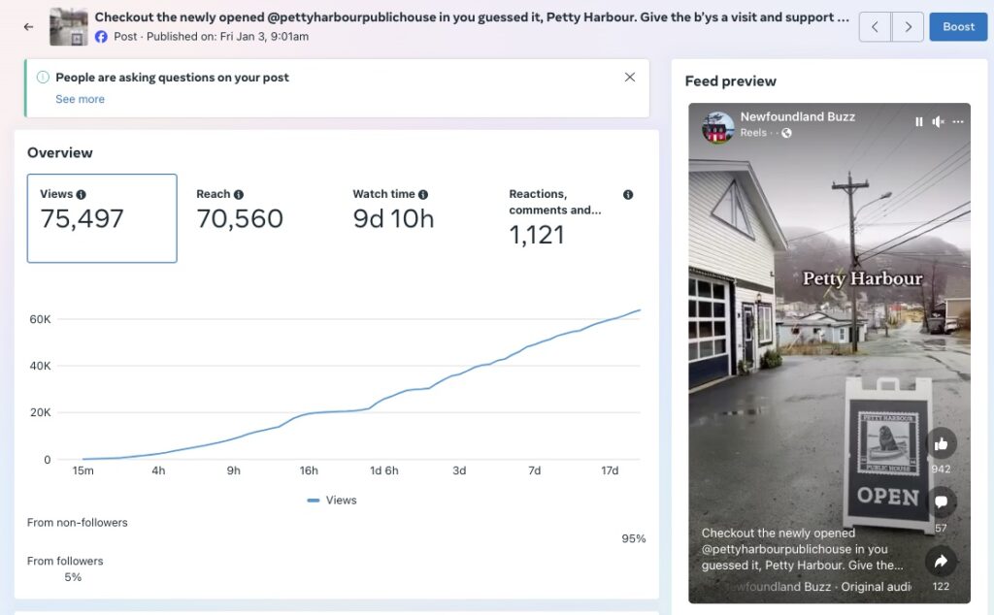Image resolution: width=994 pixels, height=615 pixels.
Task: Click the public globe icon under page name
Action: 786,133
